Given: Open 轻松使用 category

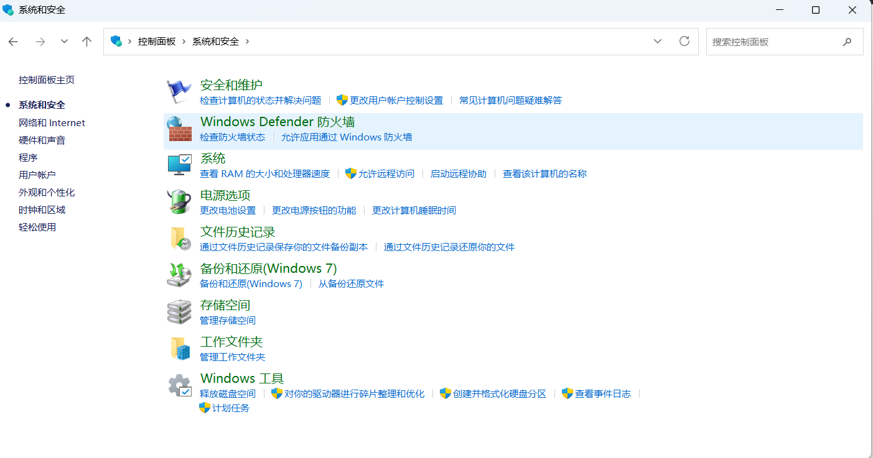Looking at the screenshot, I should pos(37,227).
